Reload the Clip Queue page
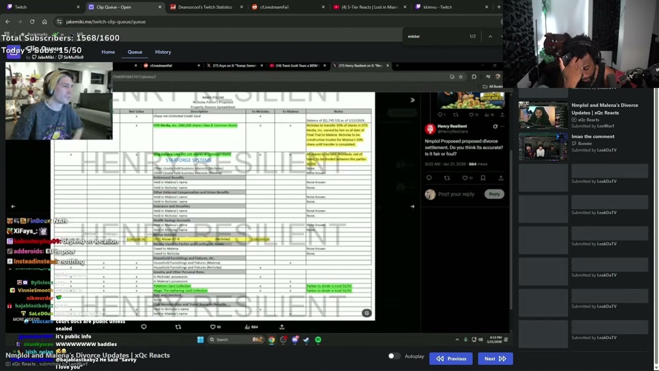The image size is (659, 371). coord(32,22)
